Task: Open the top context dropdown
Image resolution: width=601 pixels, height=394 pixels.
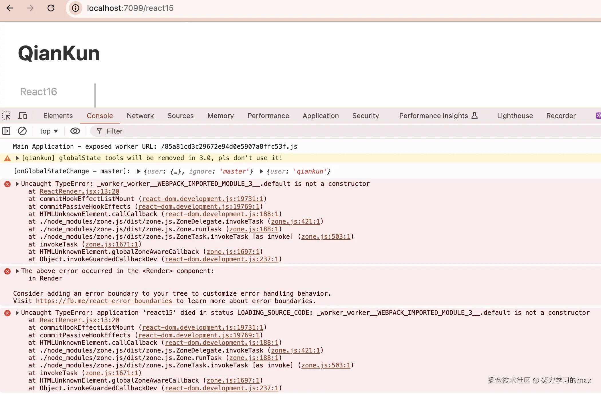Action: (49, 131)
